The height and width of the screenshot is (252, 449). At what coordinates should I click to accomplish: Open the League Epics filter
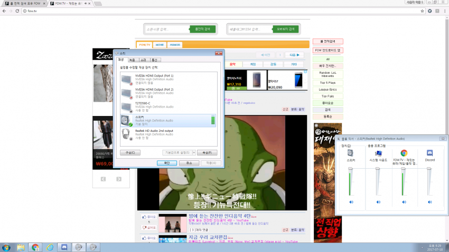click(x=328, y=90)
